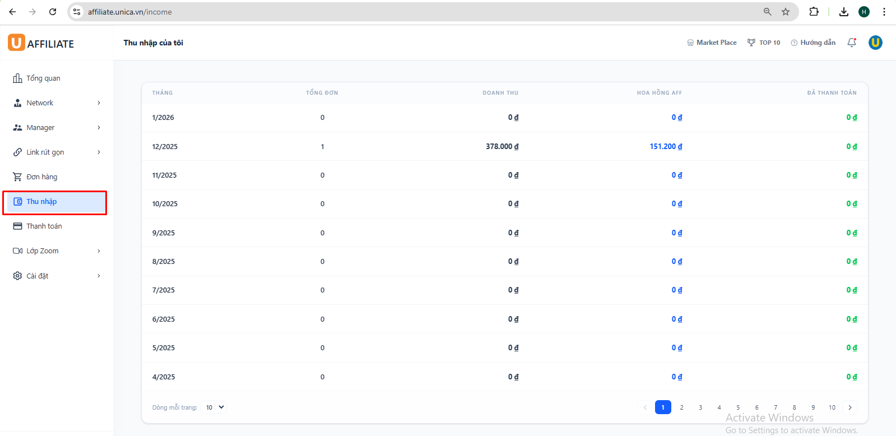This screenshot has width=896, height=436.
Task: Open the browser extensions puzzle icon
Action: [x=814, y=12]
